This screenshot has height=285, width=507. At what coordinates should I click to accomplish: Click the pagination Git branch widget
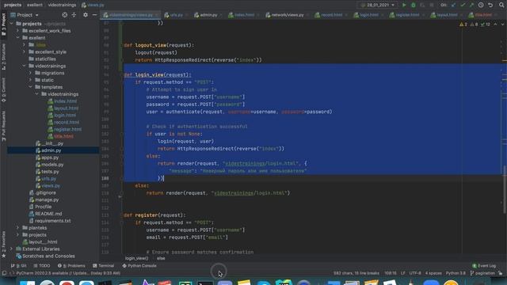[x=482, y=273]
